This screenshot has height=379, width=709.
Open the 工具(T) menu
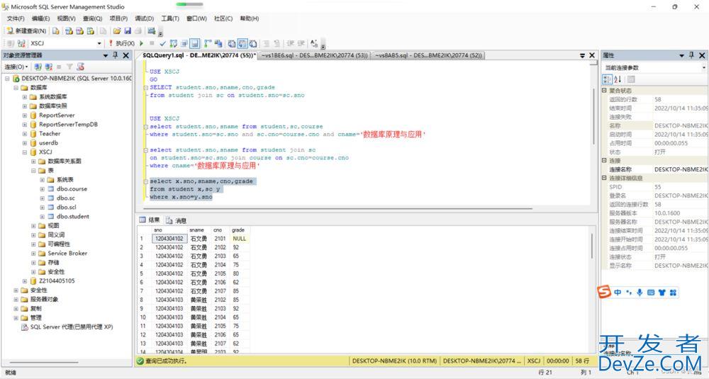[170, 18]
